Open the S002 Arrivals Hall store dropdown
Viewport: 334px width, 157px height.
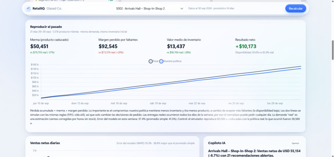coord(150,9)
